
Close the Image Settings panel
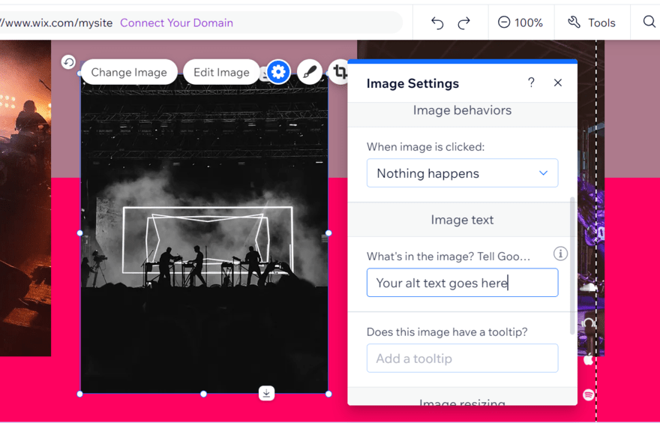coord(558,83)
